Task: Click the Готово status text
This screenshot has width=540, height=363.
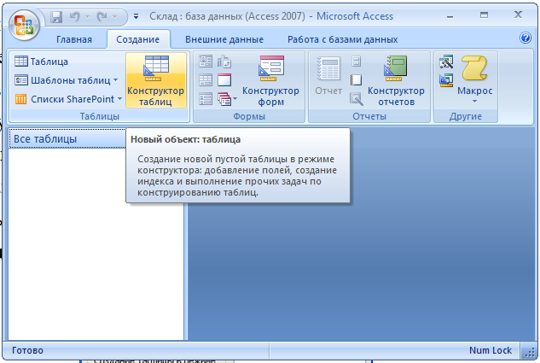Action: (27, 350)
